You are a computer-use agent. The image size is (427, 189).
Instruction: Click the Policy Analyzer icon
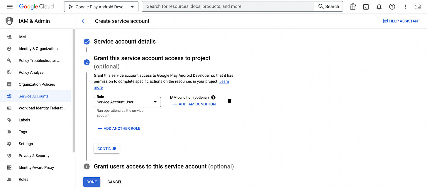[x=9, y=73]
